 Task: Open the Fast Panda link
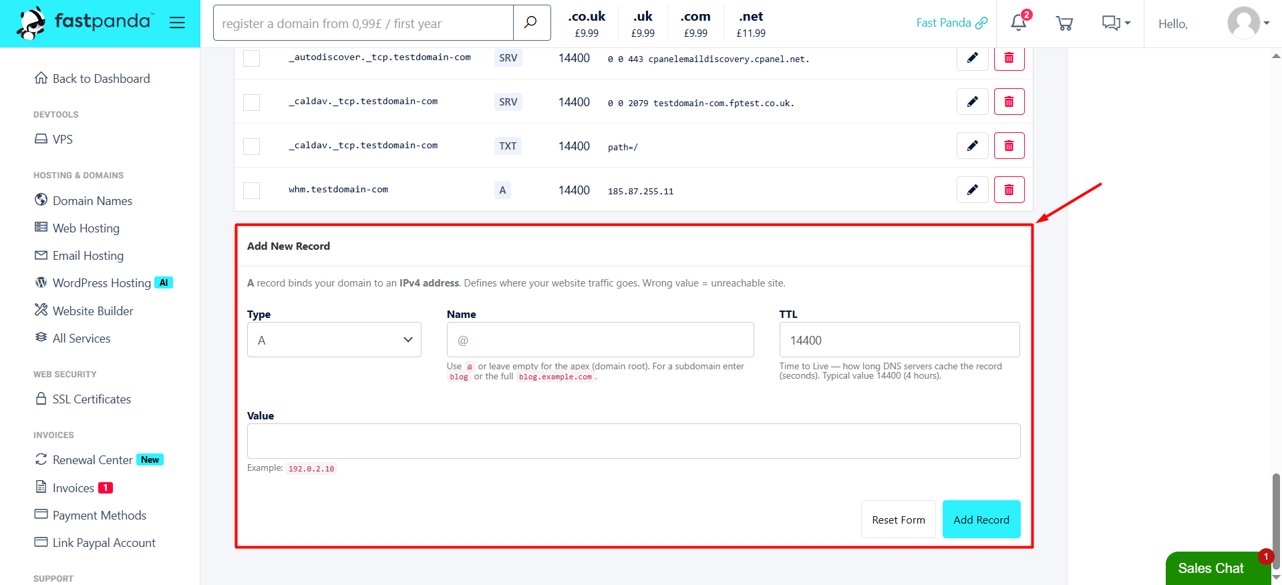pyautogui.click(x=951, y=23)
